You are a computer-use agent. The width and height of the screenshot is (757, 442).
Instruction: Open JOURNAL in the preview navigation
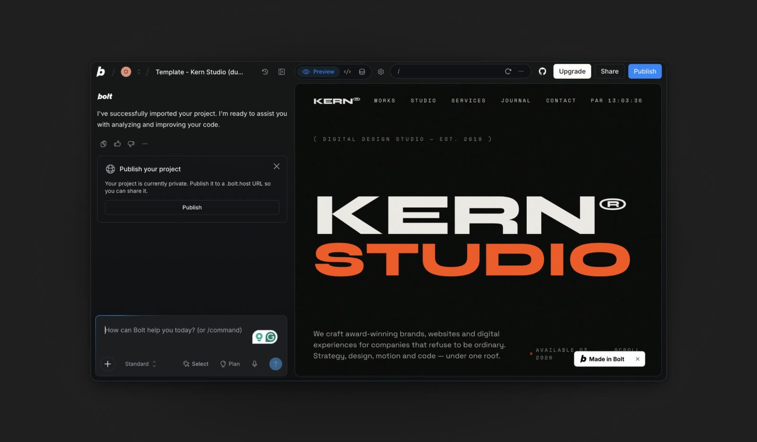coord(516,101)
